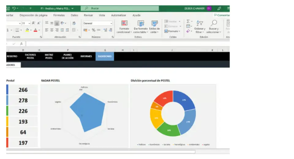The image size is (294, 159).
Task: Open the Fórmulas ribbon tab
Action: (59, 15)
